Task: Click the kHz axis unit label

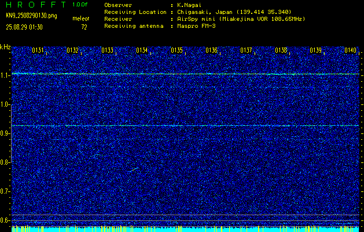Action: point(5,47)
